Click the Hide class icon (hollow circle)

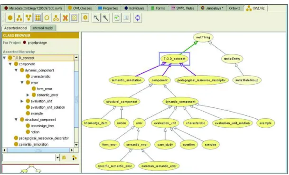pyautogui.click(x=47, y=18)
